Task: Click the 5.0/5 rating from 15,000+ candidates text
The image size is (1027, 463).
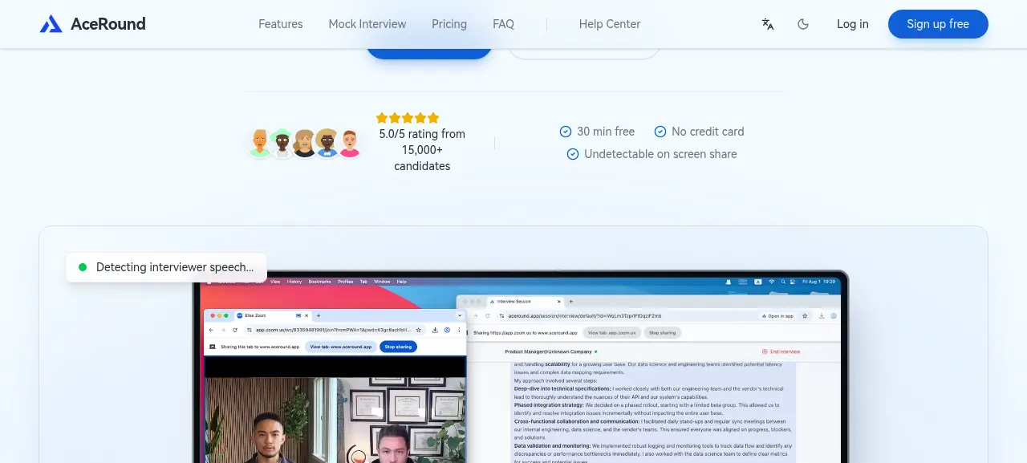Action: click(x=422, y=150)
